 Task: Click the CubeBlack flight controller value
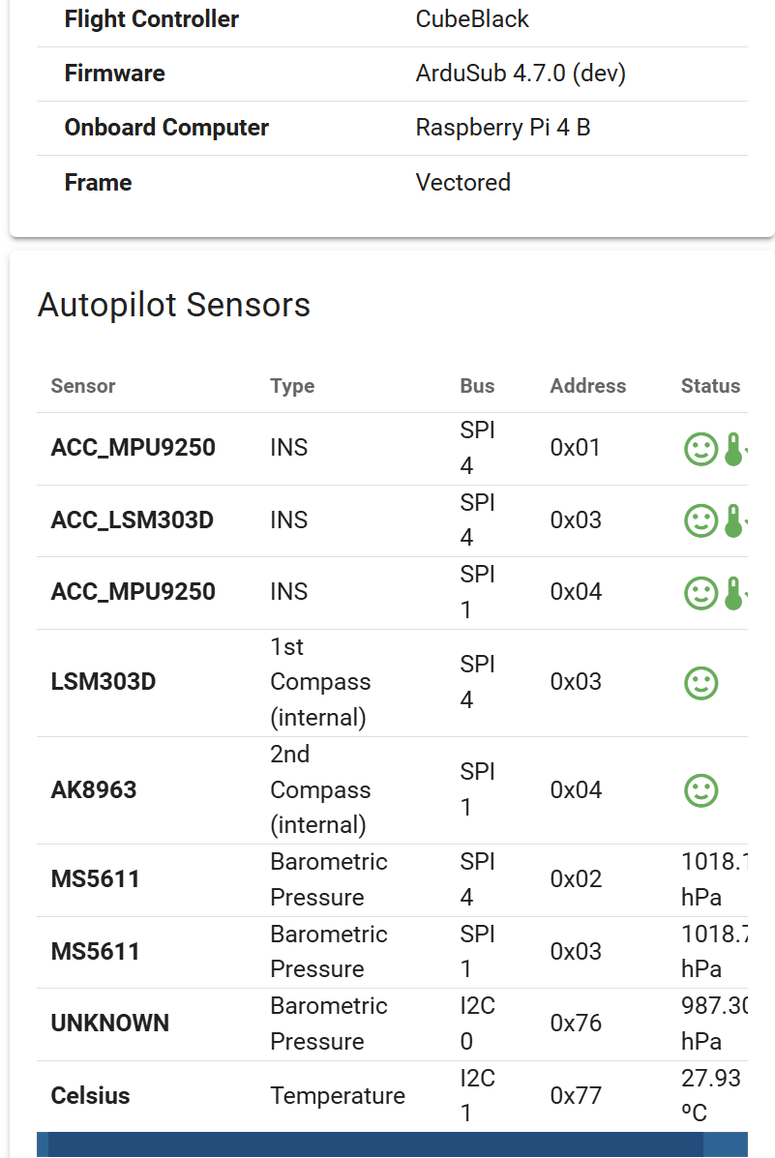pyautogui.click(x=472, y=19)
